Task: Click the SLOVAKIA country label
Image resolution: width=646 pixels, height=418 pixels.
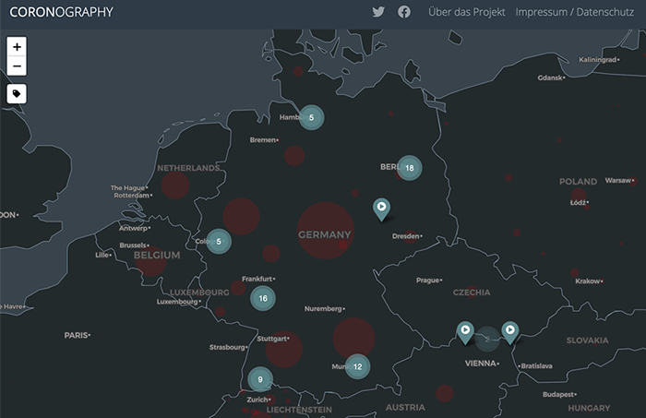Action: tap(587, 340)
